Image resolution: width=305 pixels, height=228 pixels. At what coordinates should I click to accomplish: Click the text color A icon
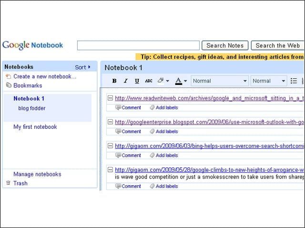pos(179,81)
